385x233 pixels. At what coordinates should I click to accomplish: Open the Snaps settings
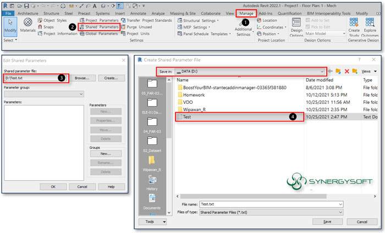pos(46,27)
